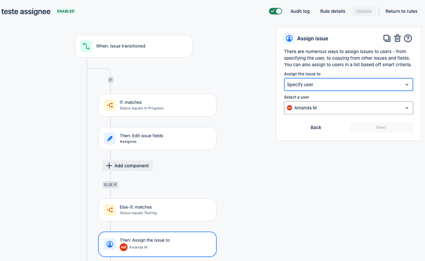The width and height of the screenshot is (425, 261).
Task: Click Amanda M name in the action card
Action: pyautogui.click(x=138, y=247)
